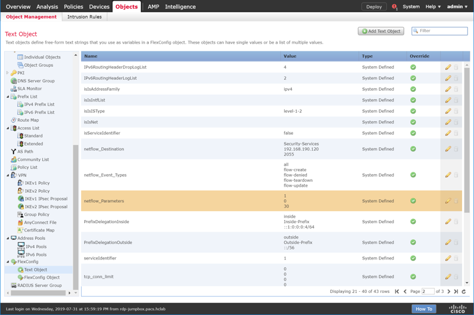Go to the first page arrow
Screen dimensions: 474x315
tap(397, 292)
